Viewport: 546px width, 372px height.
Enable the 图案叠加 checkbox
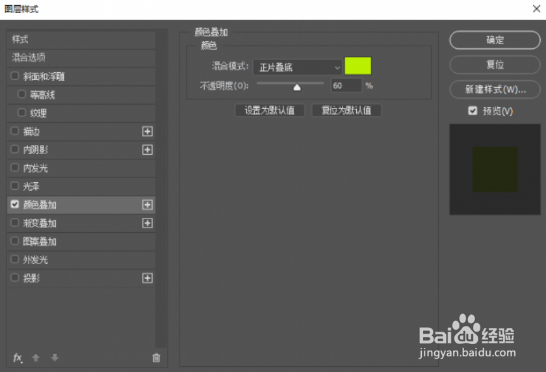click(x=14, y=241)
